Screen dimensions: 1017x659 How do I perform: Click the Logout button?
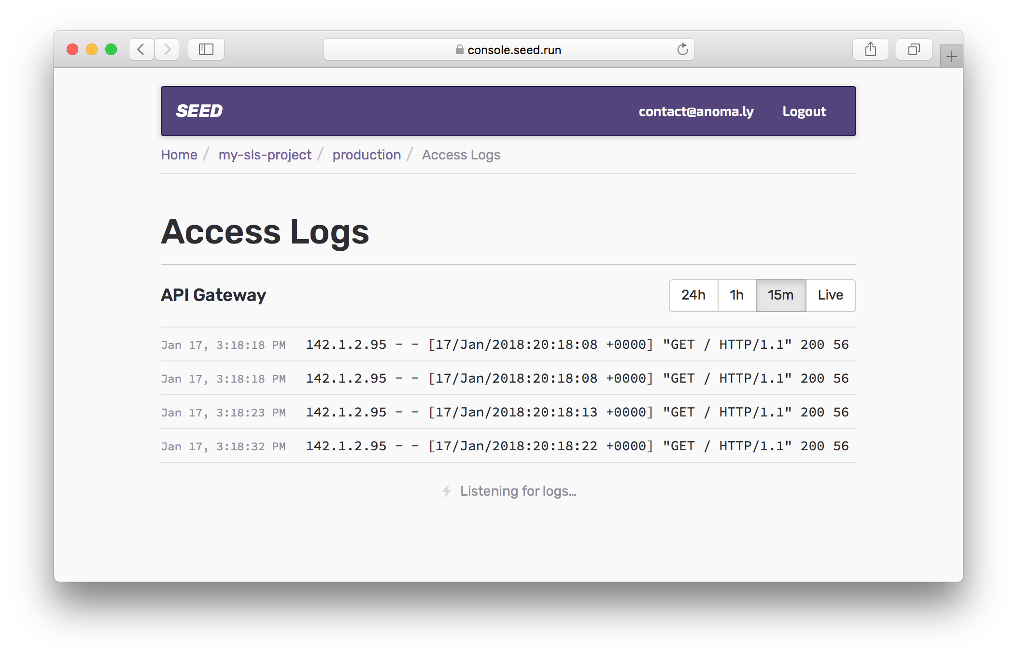pyautogui.click(x=804, y=111)
